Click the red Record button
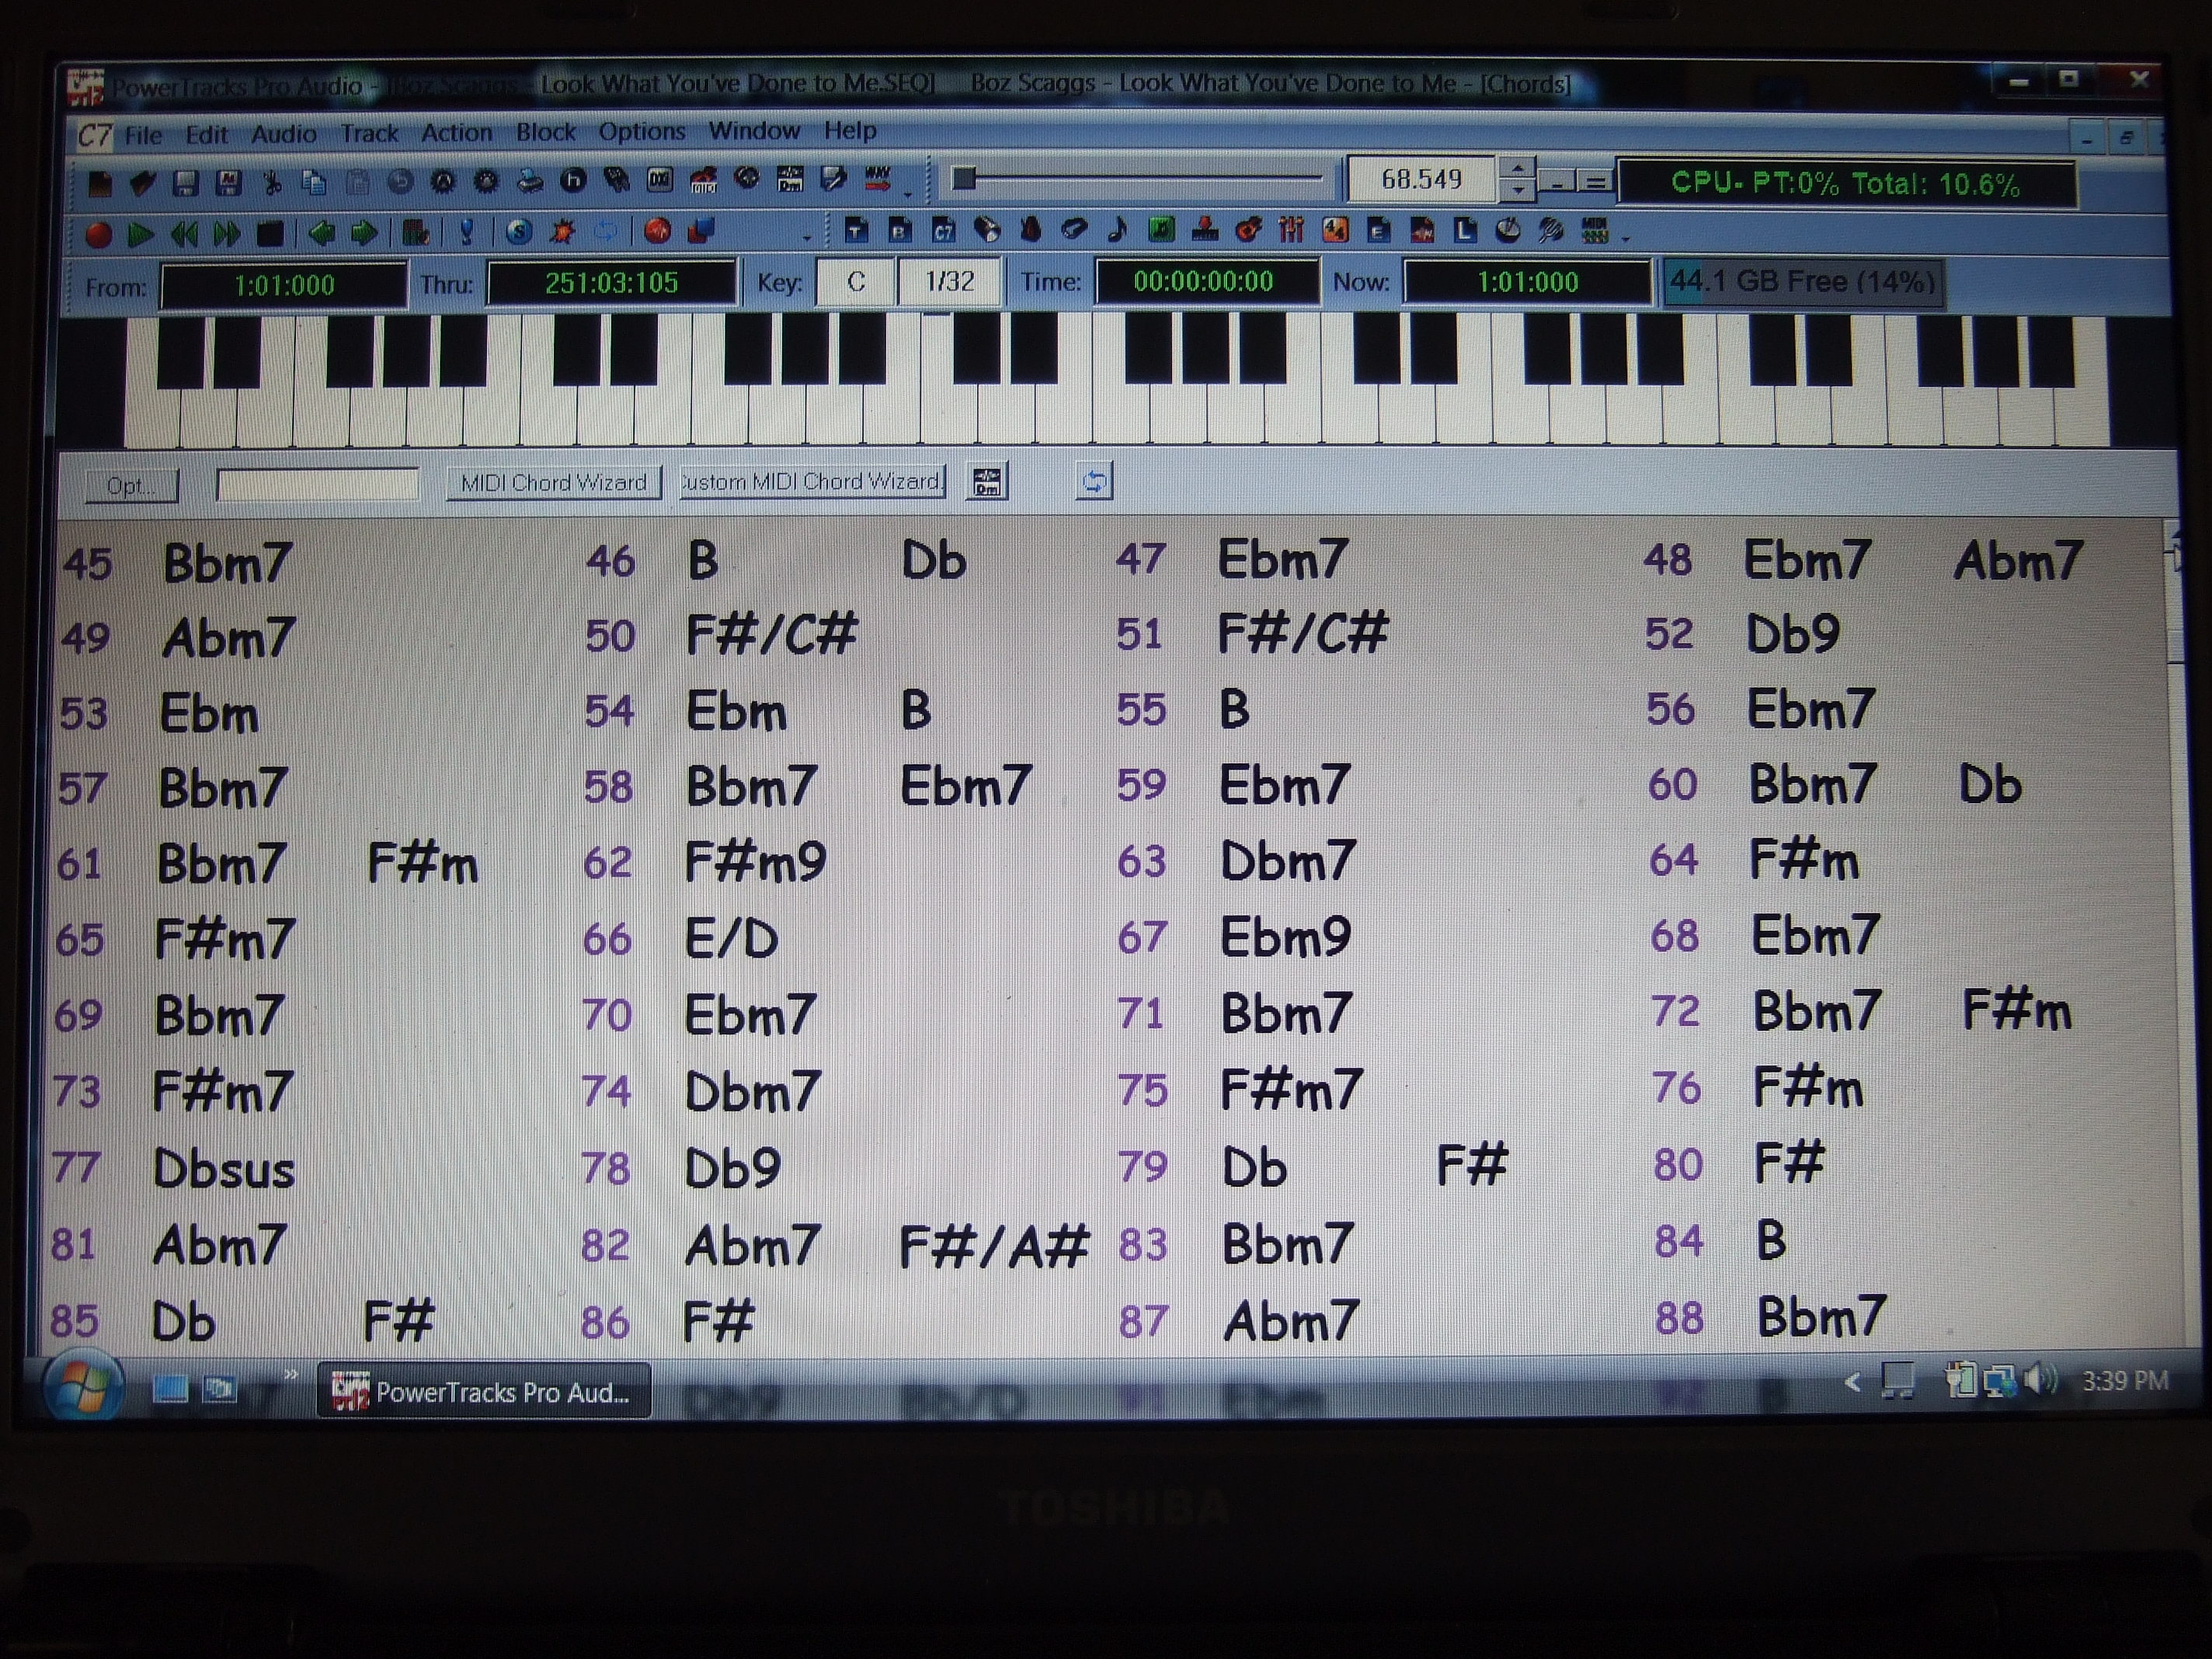 point(98,235)
